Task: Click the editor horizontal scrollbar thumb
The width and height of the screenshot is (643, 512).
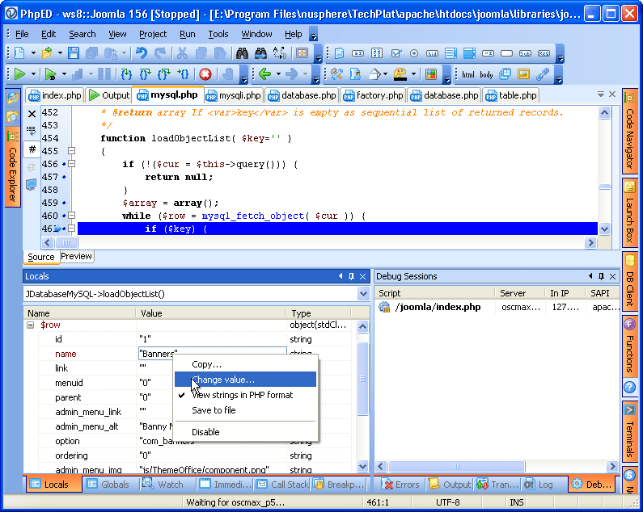Action: (66, 242)
